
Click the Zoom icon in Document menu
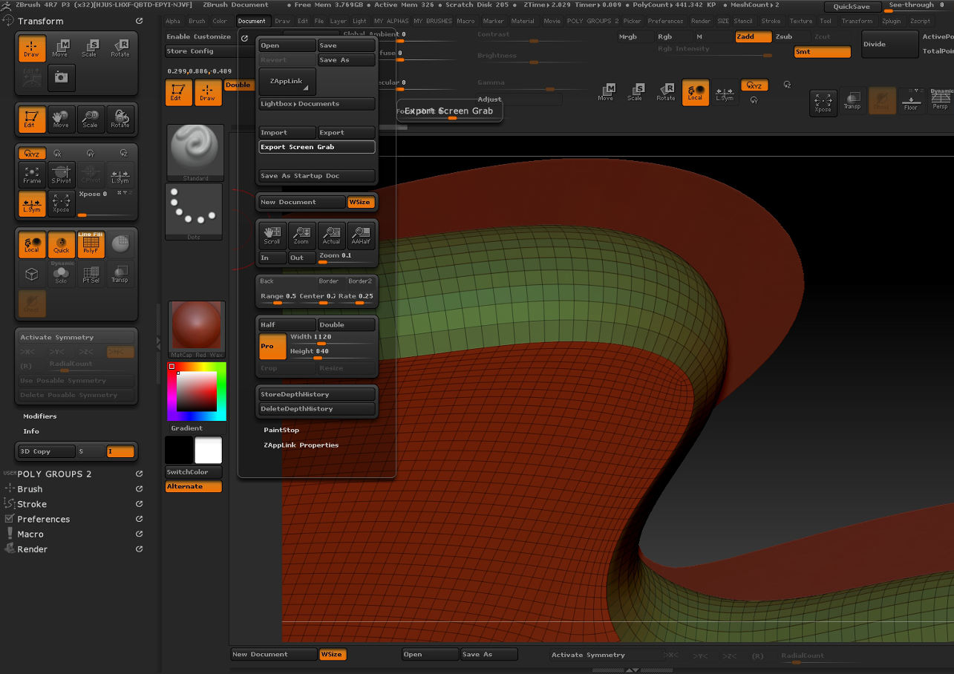click(301, 235)
